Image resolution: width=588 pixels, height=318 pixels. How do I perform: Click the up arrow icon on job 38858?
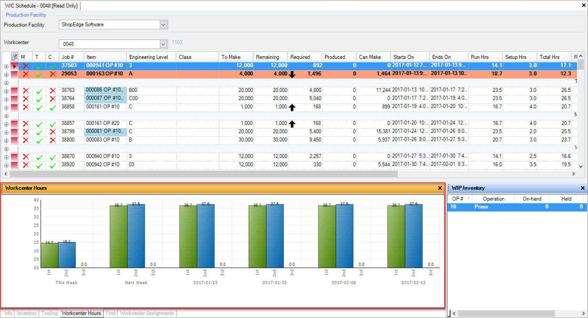click(292, 108)
